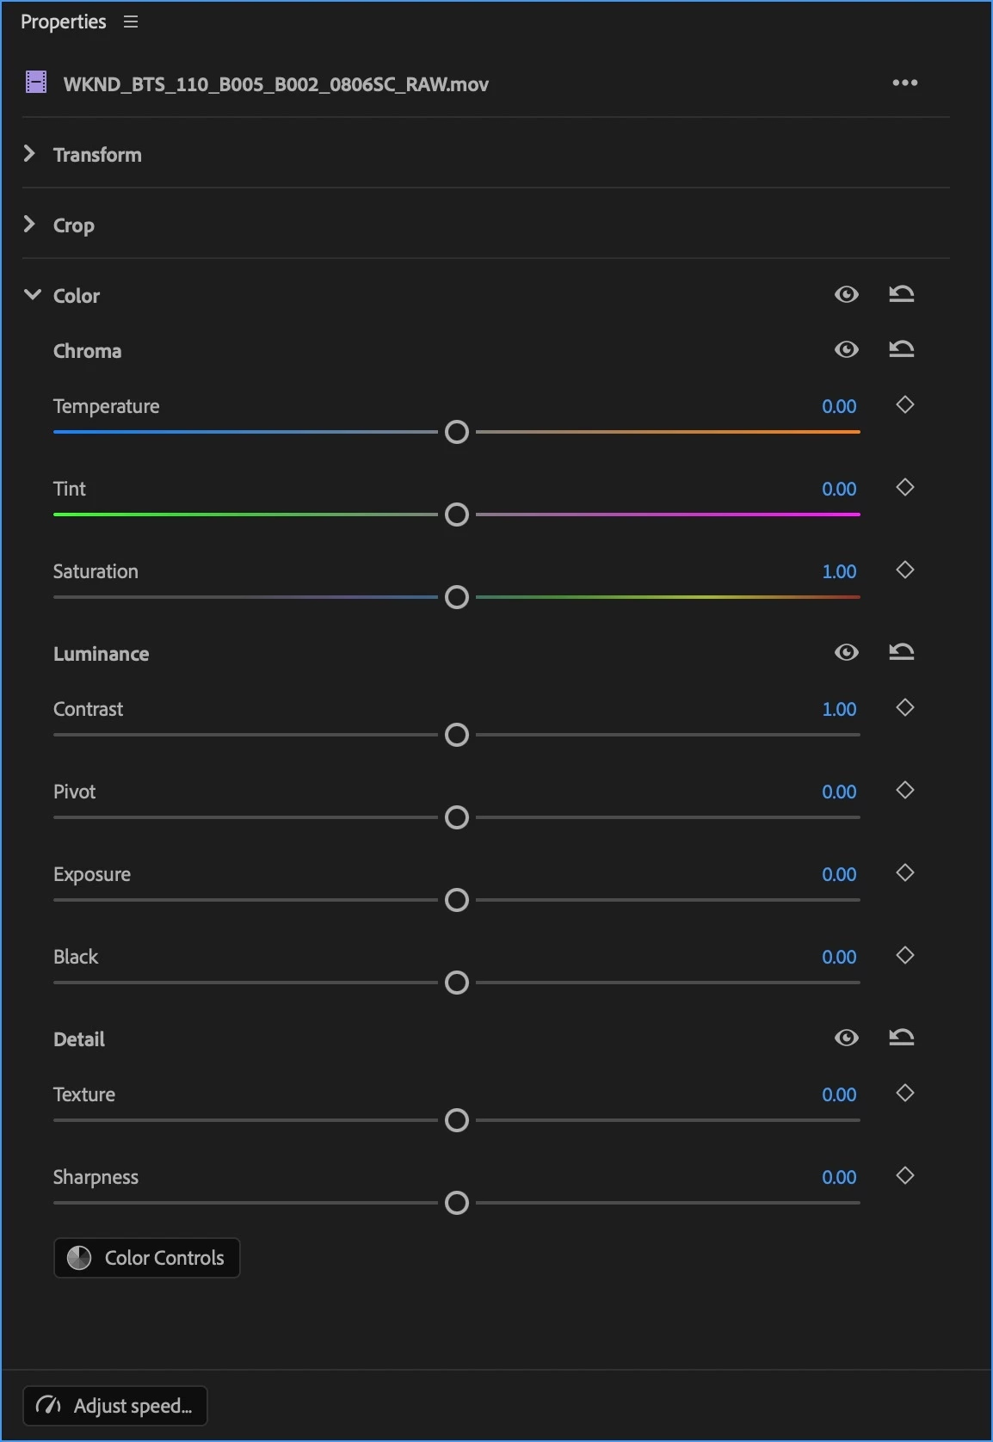Toggle the Luminance eye icon

(x=846, y=653)
